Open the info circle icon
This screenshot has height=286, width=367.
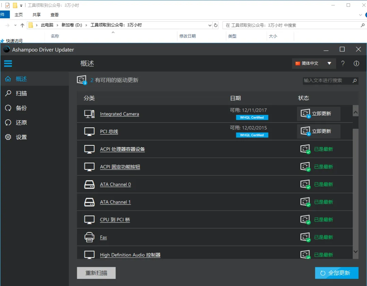click(356, 64)
